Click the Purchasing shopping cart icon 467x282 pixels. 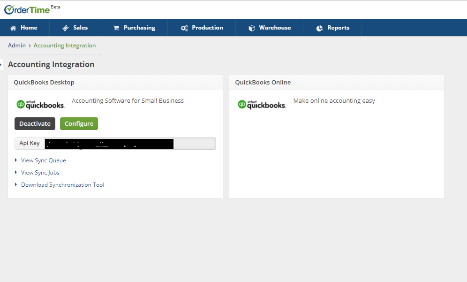pos(116,28)
